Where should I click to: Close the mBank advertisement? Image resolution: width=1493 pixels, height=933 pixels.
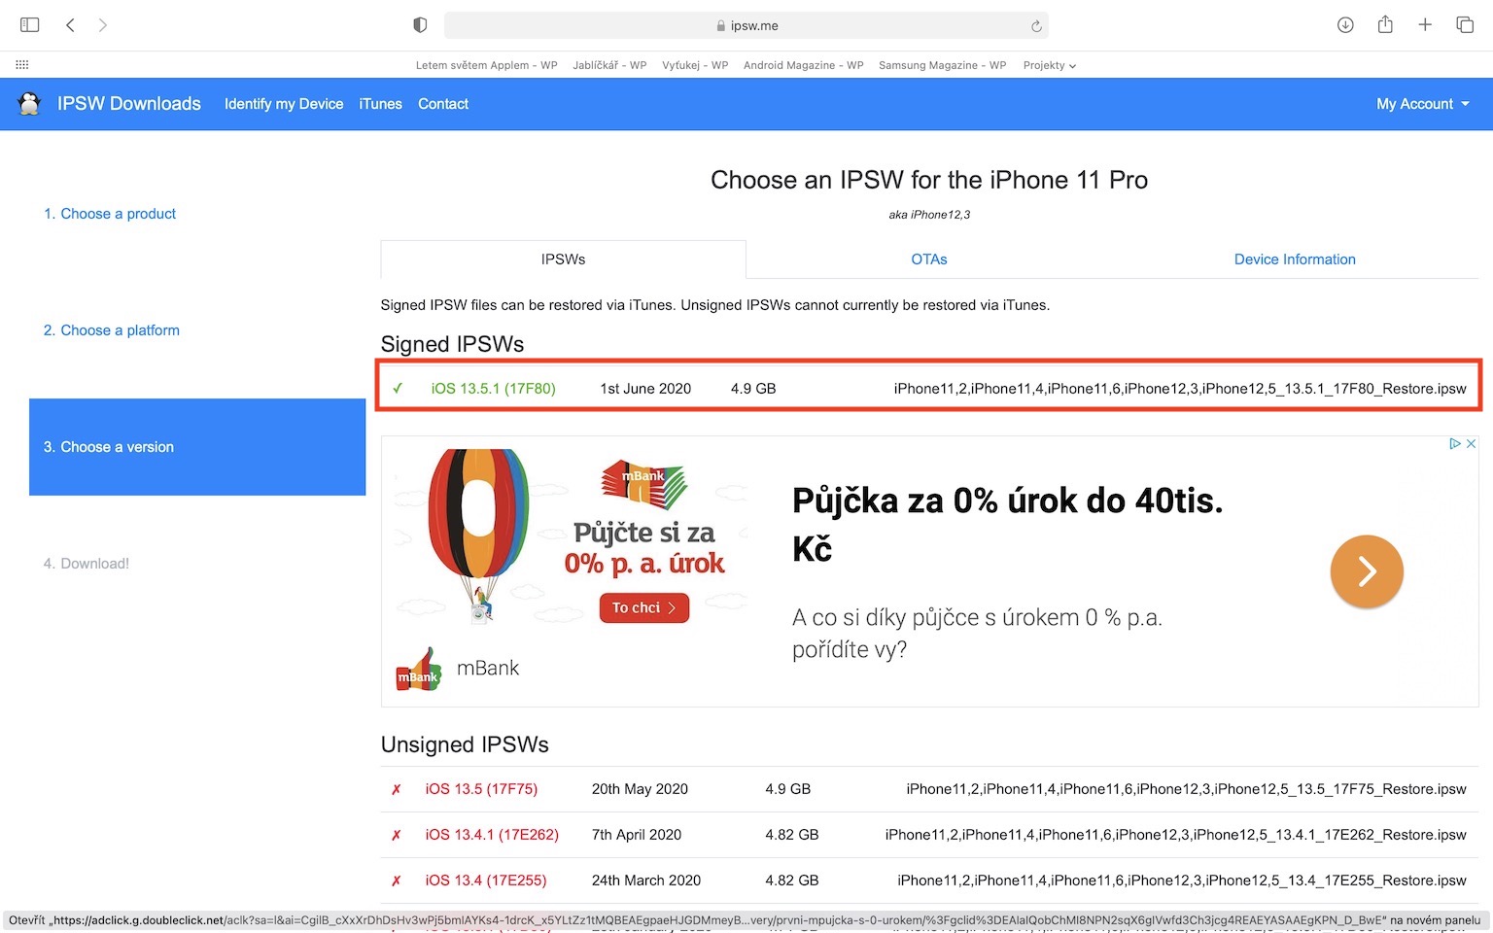pos(1471,443)
